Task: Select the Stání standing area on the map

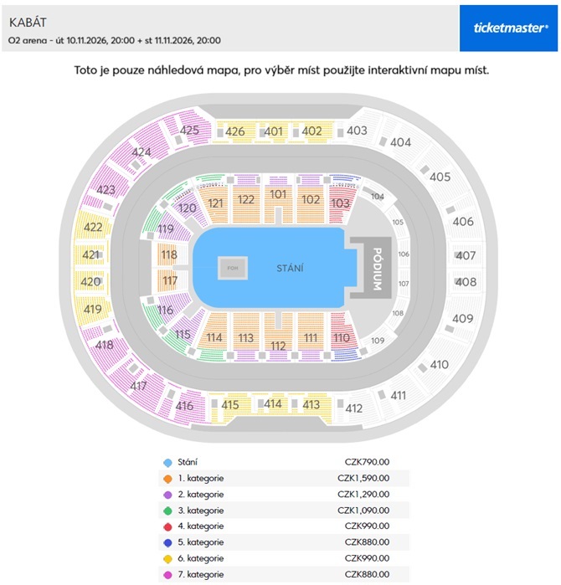Action: point(290,268)
